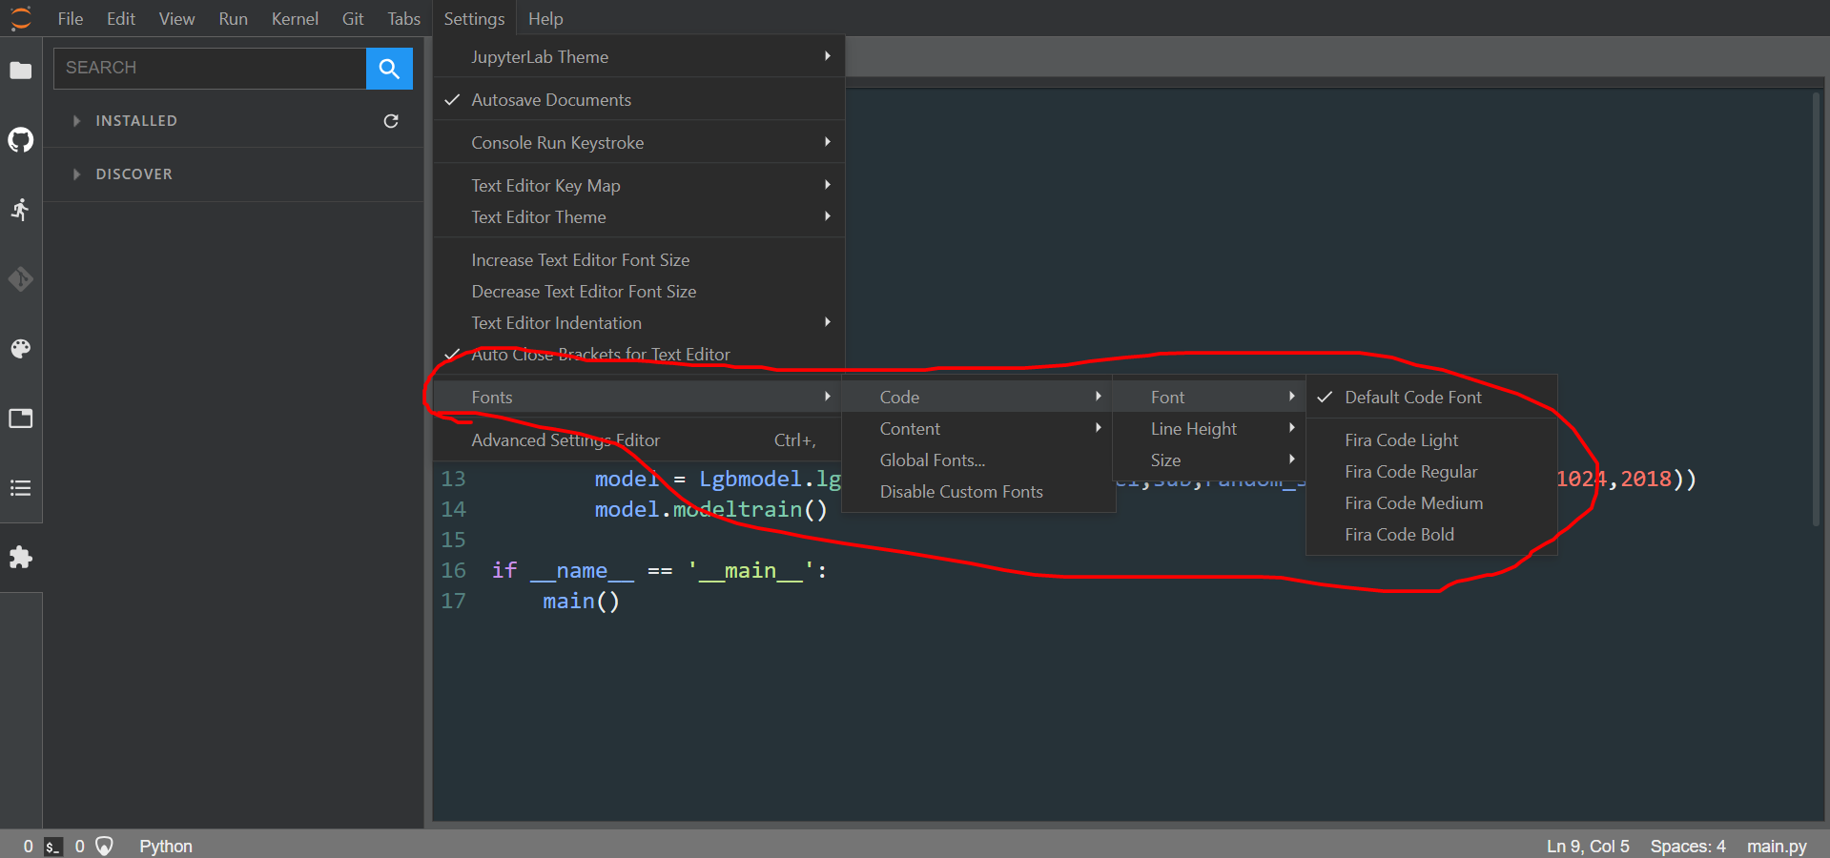Click the terminal count icon in status bar
The height and width of the screenshot is (858, 1830).
tap(53, 846)
